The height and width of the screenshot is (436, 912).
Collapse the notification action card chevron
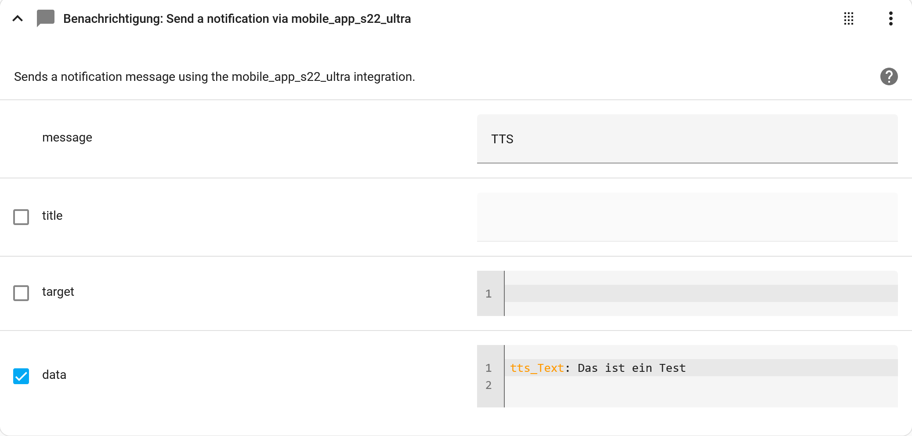pyautogui.click(x=18, y=18)
